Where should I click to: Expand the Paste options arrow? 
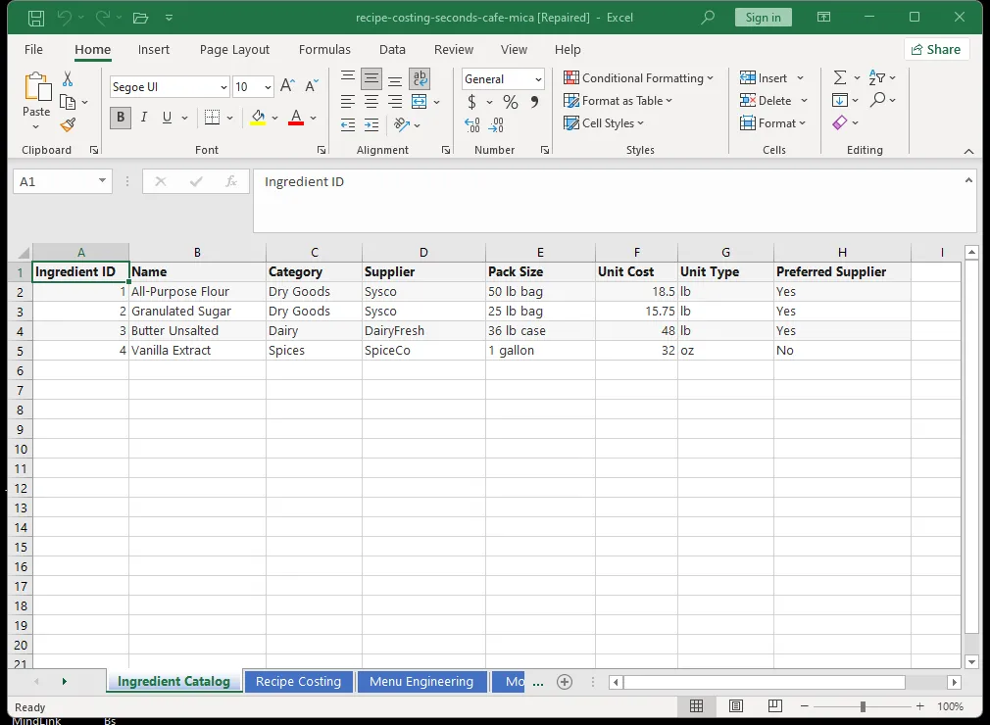click(x=36, y=126)
